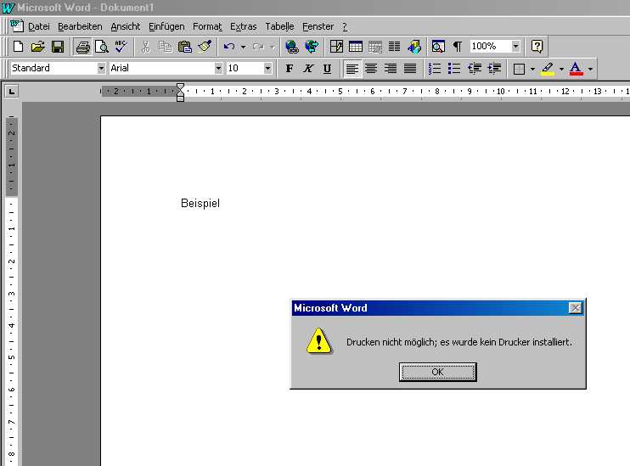
Task: Open Print Preview (Seitenansicht)
Action: click(102, 47)
